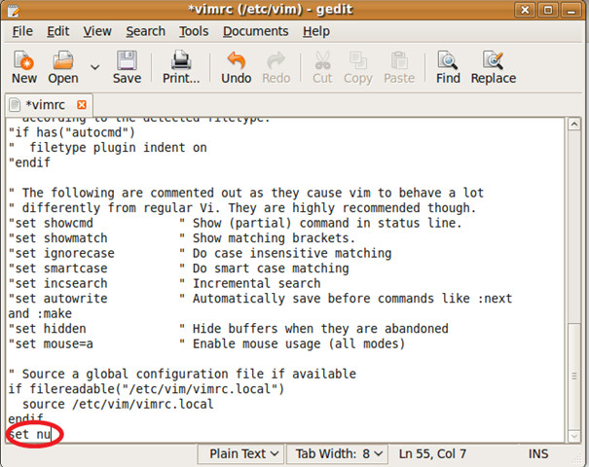Undo the last edit with Undo icon
589x467 pixels.
pyautogui.click(x=237, y=60)
